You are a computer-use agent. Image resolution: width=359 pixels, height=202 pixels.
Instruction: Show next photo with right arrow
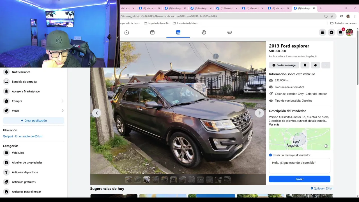pos(259,113)
